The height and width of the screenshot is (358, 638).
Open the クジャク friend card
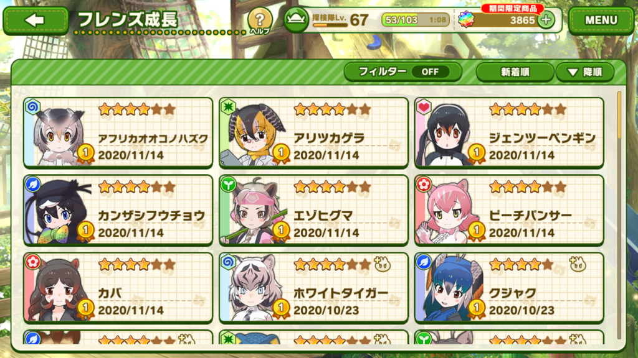pos(508,288)
